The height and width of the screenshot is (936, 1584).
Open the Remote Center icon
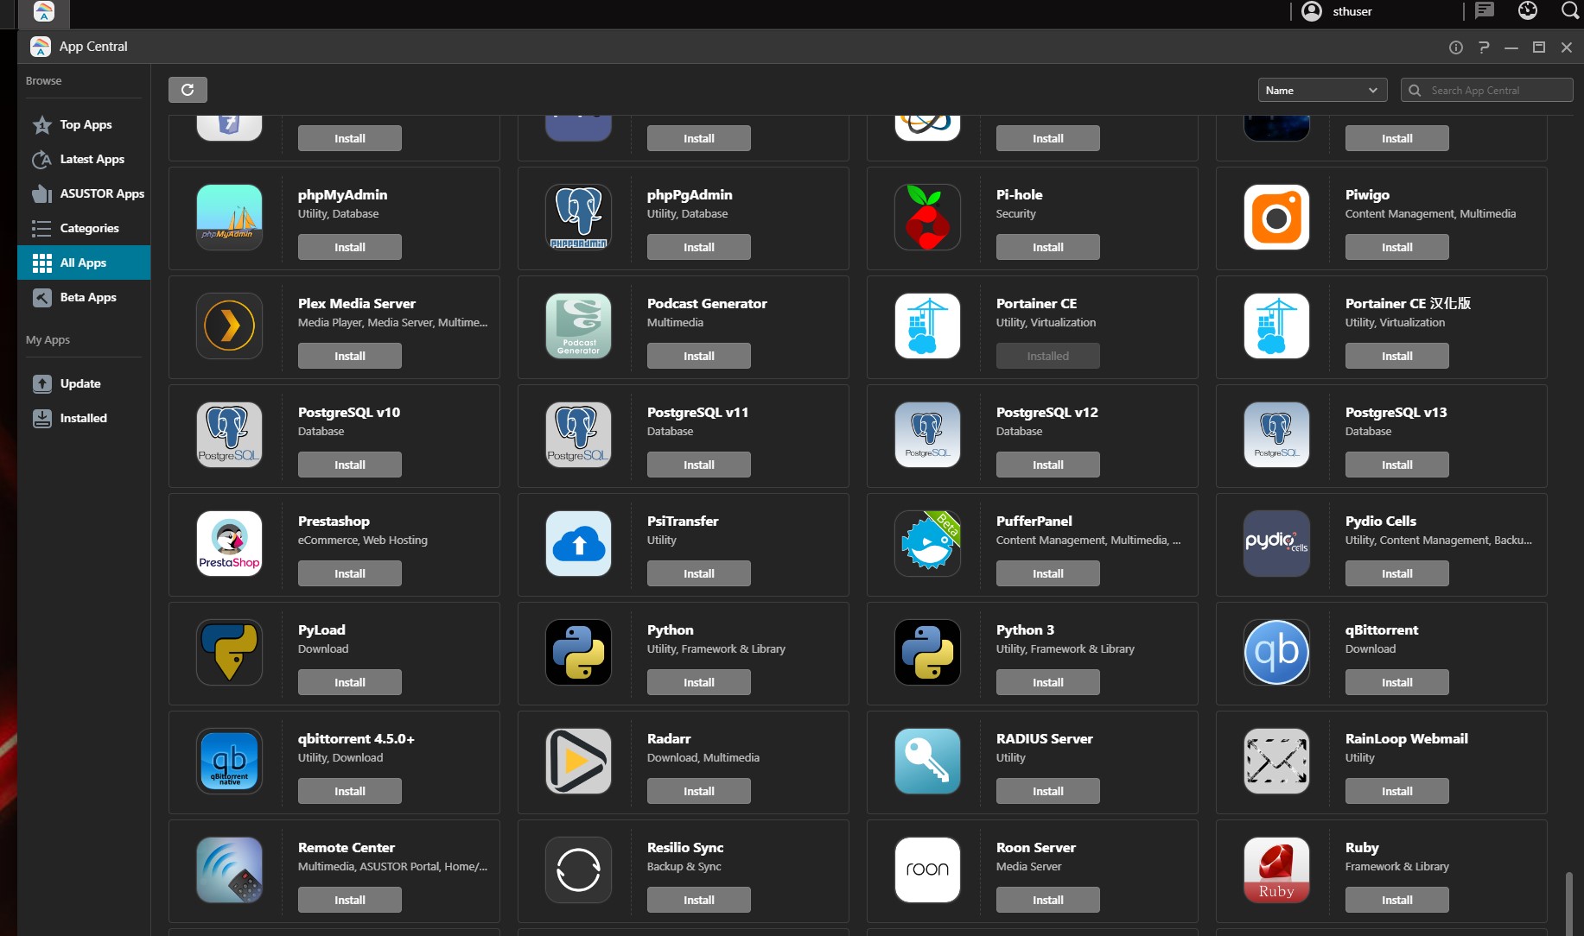tap(229, 870)
